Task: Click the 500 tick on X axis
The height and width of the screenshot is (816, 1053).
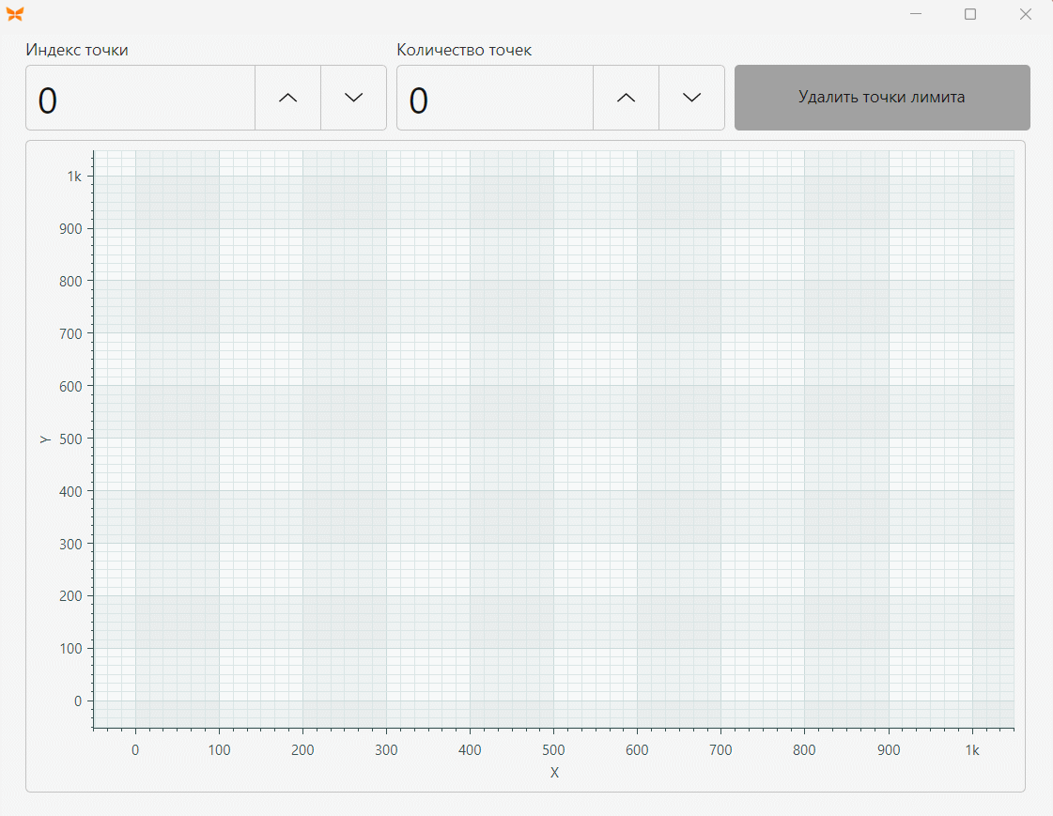Action: point(553,749)
